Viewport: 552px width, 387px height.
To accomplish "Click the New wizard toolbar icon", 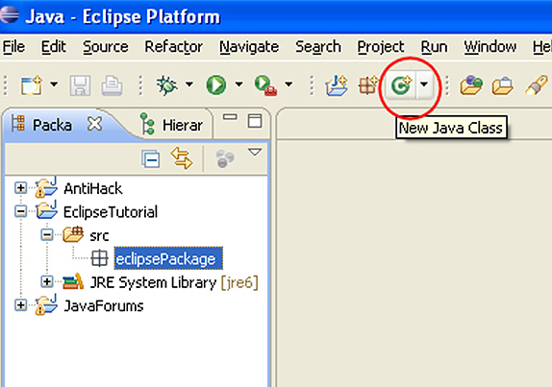I will (x=32, y=85).
